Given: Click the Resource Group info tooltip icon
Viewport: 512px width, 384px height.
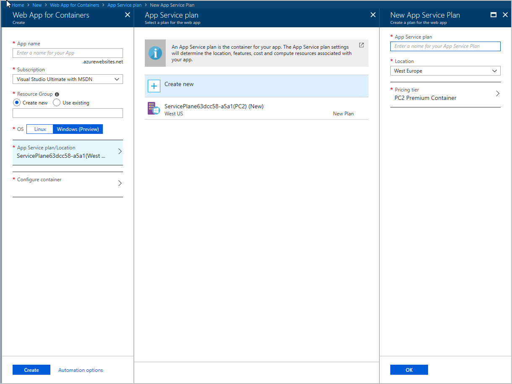Looking at the screenshot, I should pos(57,94).
